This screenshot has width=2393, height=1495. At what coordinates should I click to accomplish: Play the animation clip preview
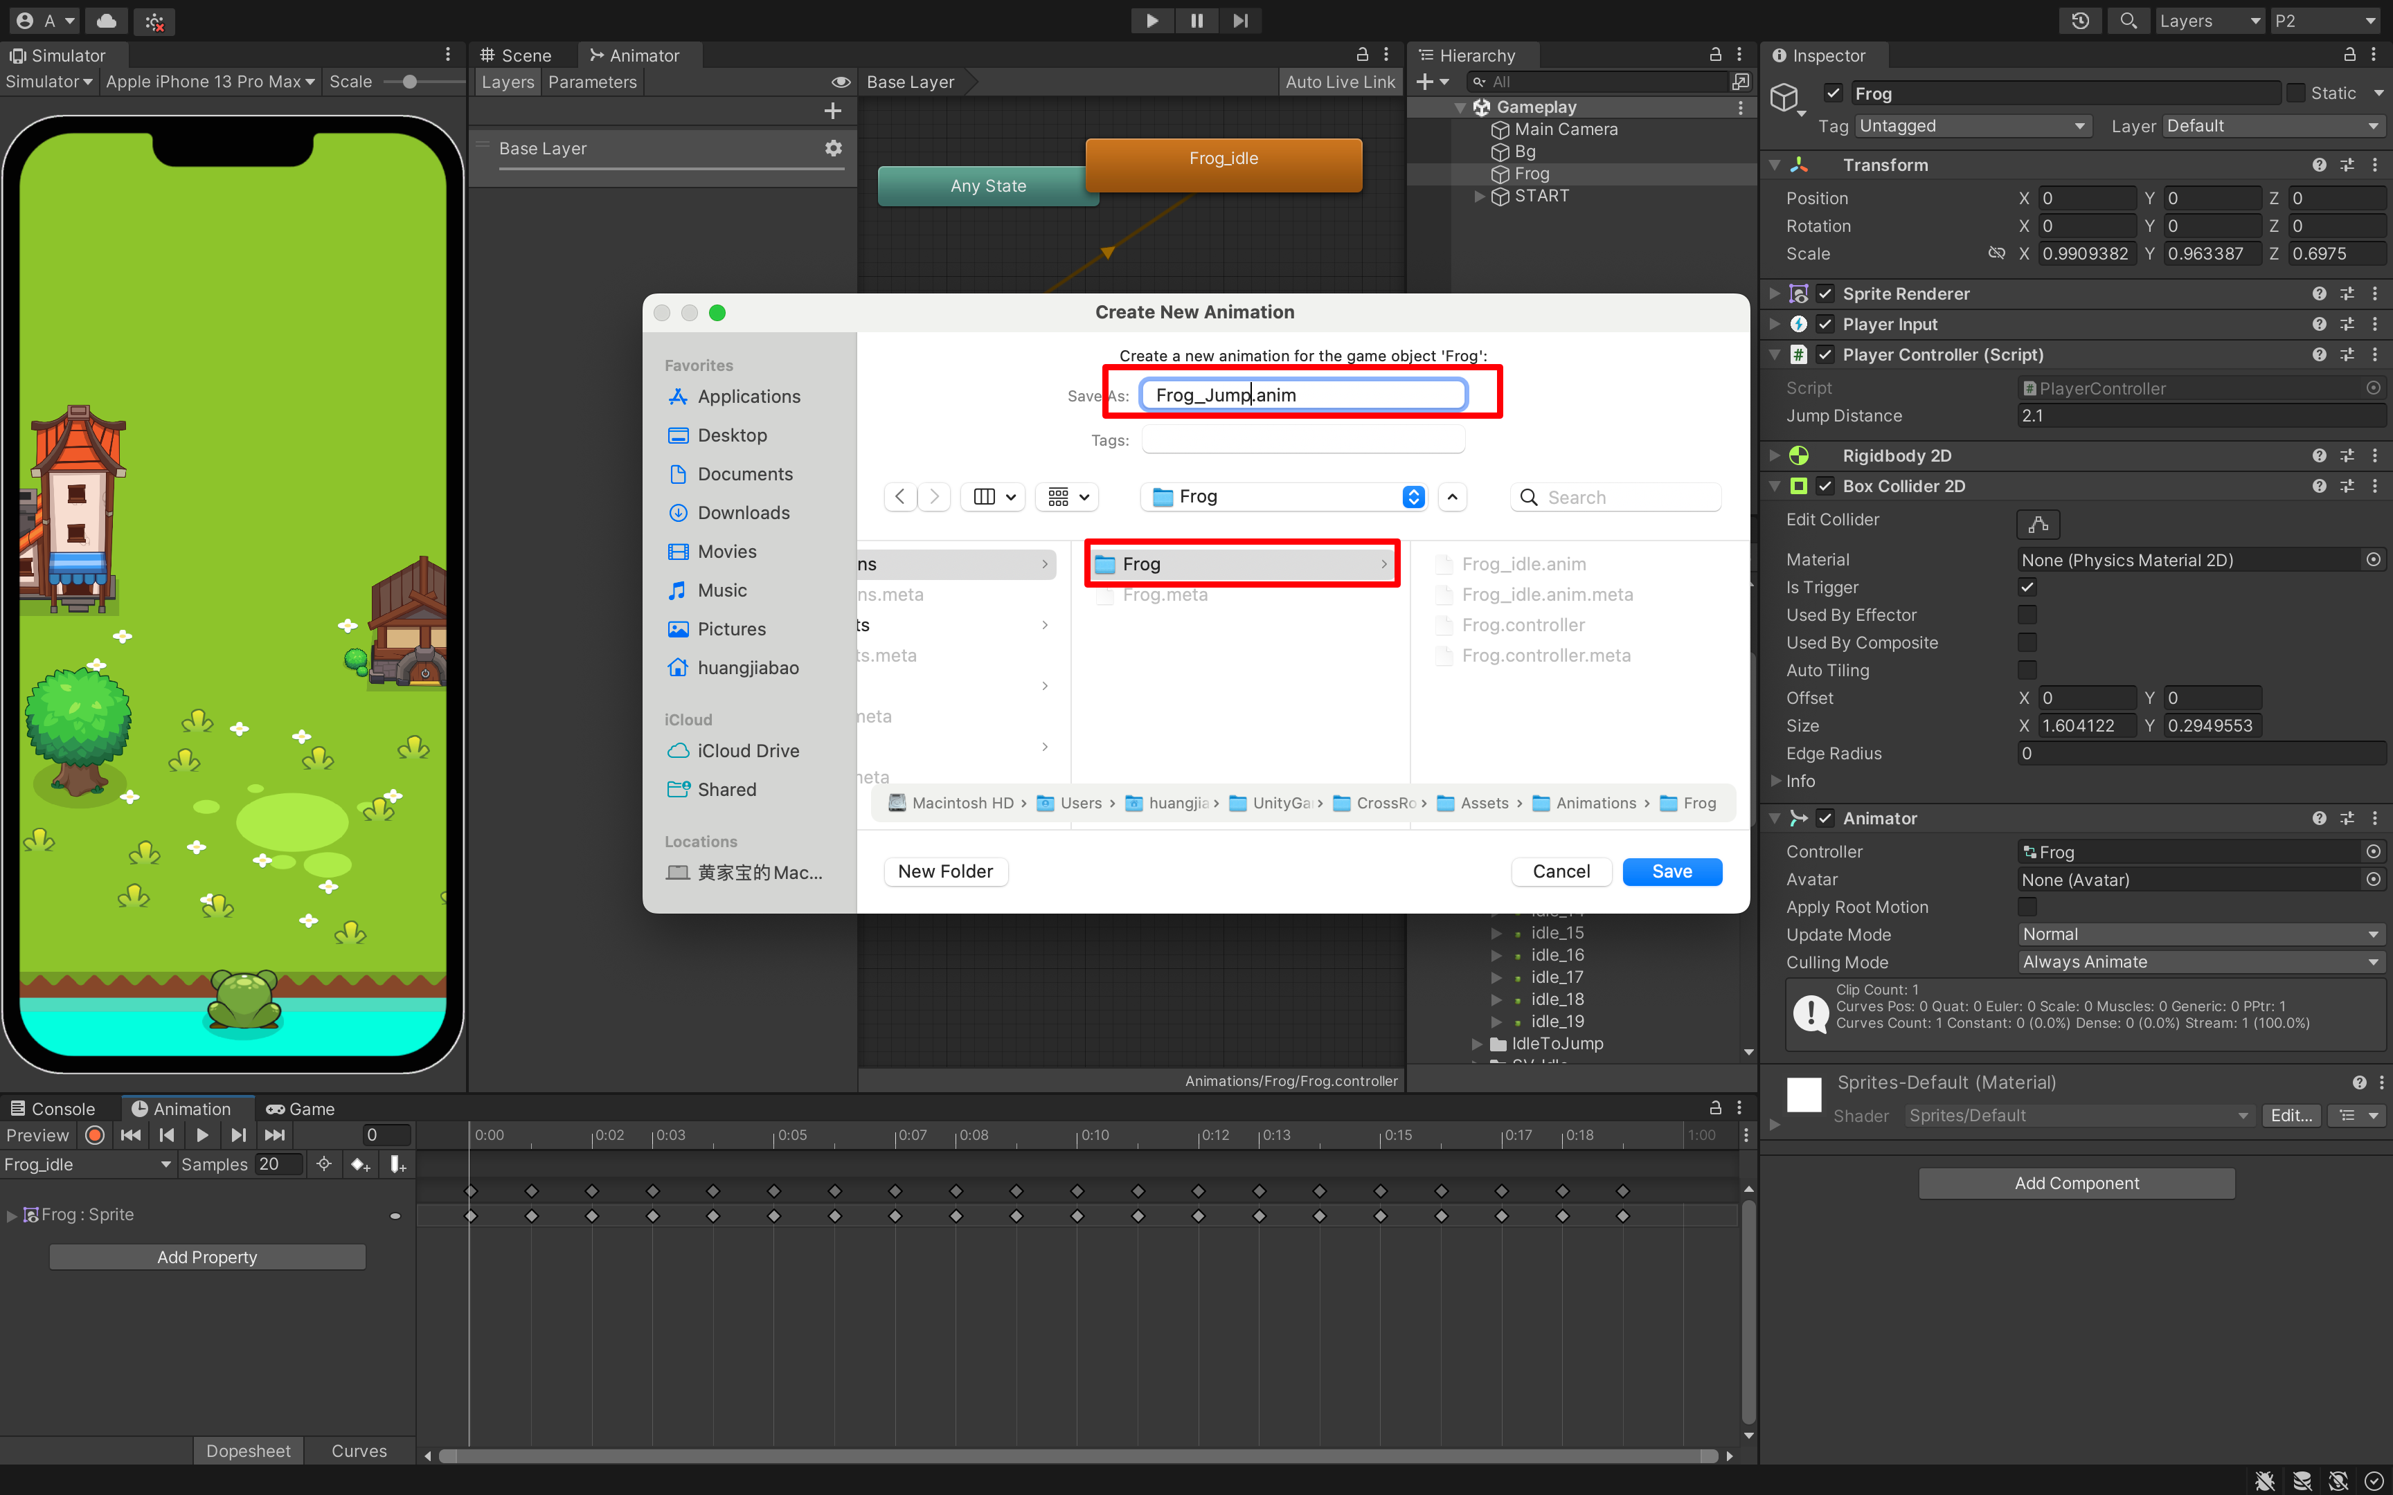click(x=203, y=1135)
